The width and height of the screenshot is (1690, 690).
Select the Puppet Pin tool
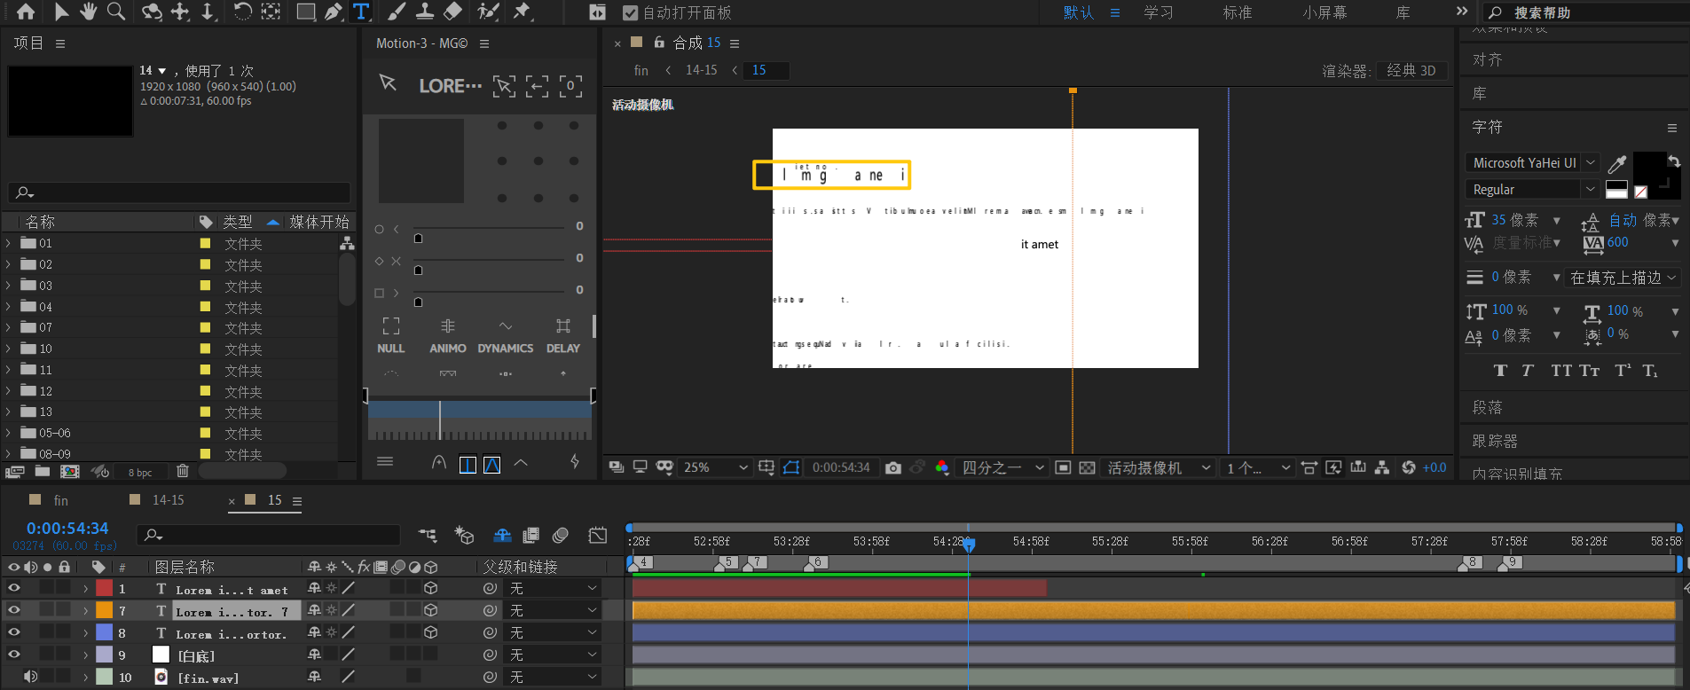point(523,12)
